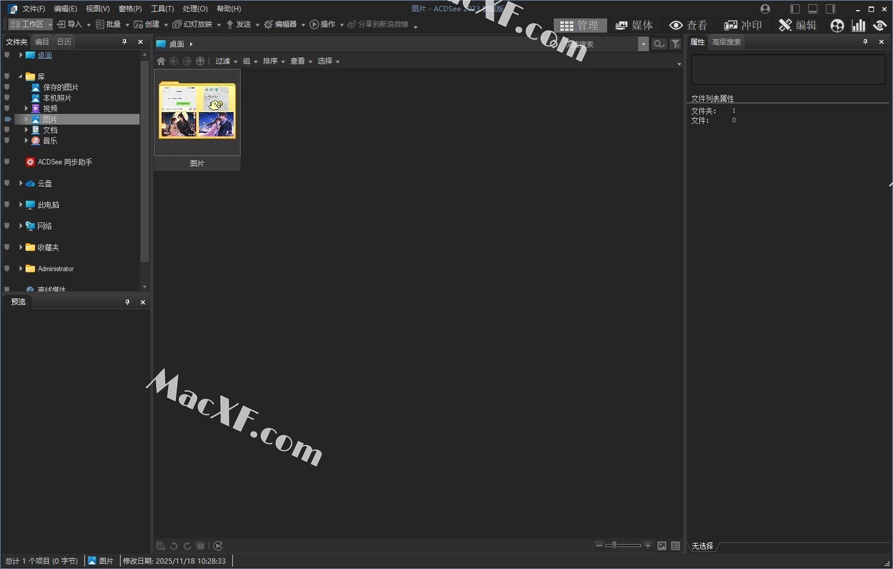Collapse the 库 library tree node
The width and height of the screenshot is (893, 569).
tap(21, 77)
